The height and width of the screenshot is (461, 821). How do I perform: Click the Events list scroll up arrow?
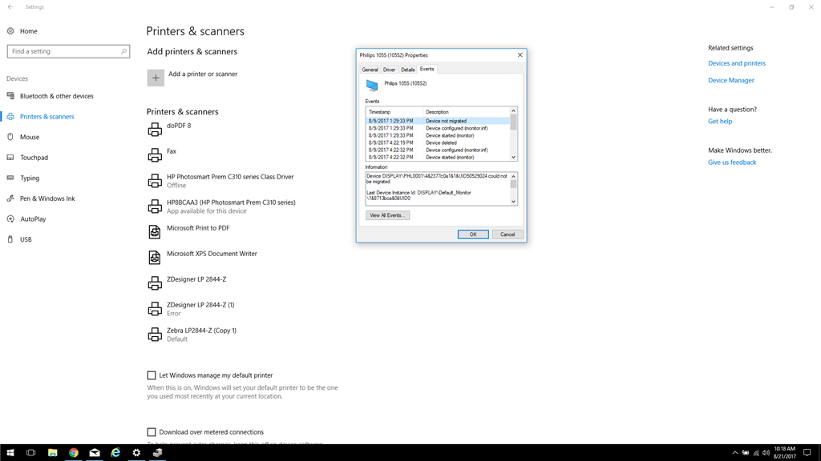tap(513, 110)
